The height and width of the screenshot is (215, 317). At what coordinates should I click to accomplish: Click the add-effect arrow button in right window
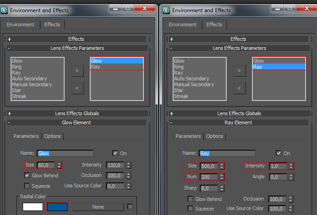(x=240, y=71)
